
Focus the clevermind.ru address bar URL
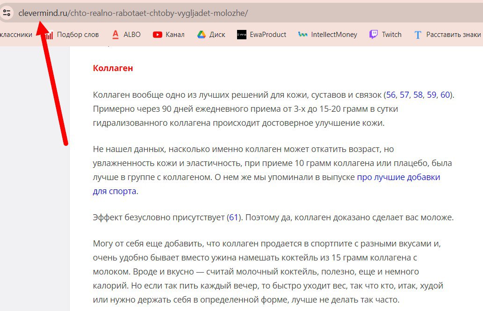[133, 13]
